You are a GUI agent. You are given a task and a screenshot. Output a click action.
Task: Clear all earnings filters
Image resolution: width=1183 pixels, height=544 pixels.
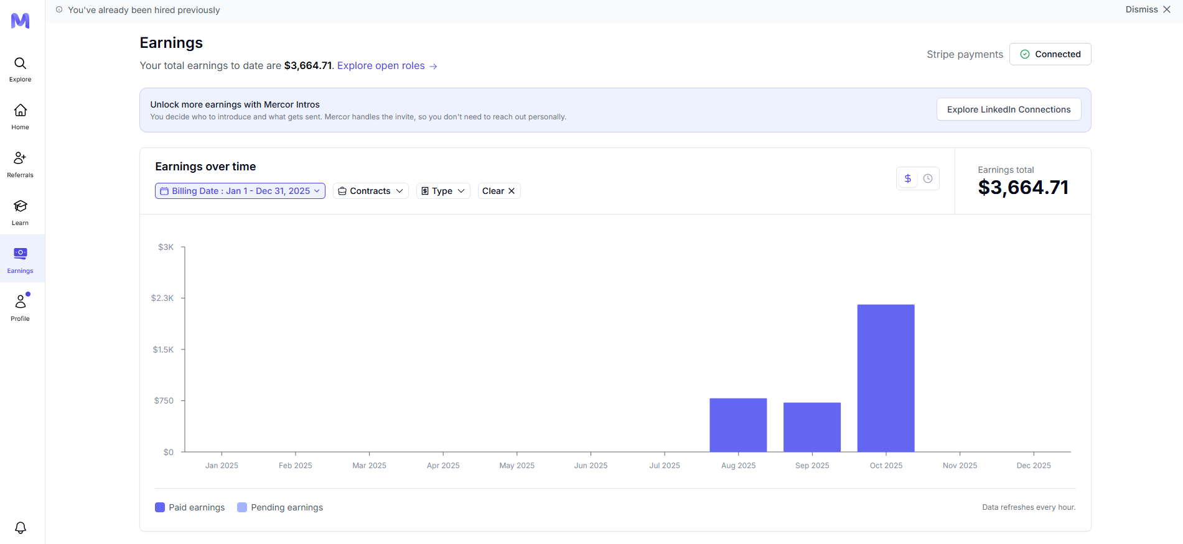[x=499, y=191]
